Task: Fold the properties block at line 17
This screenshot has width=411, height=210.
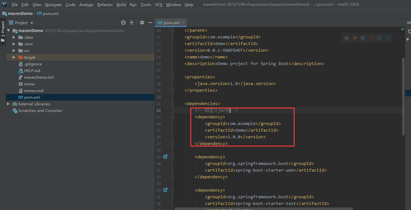Action: [173, 77]
